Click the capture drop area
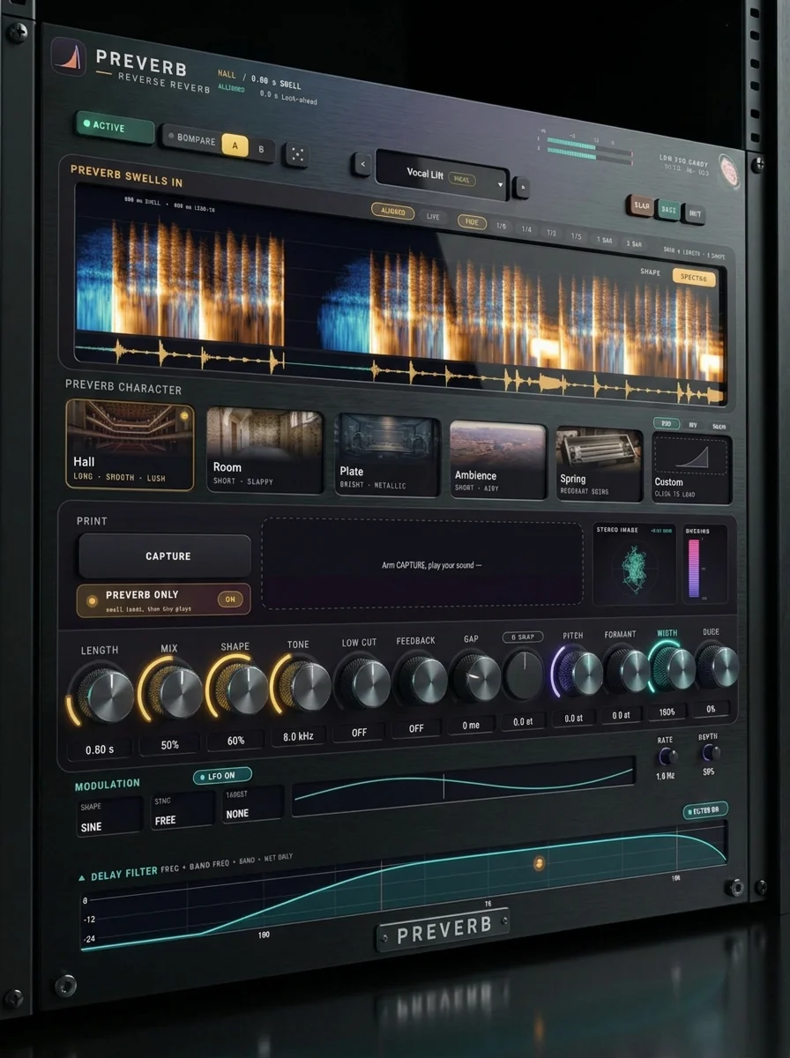 pos(422,563)
